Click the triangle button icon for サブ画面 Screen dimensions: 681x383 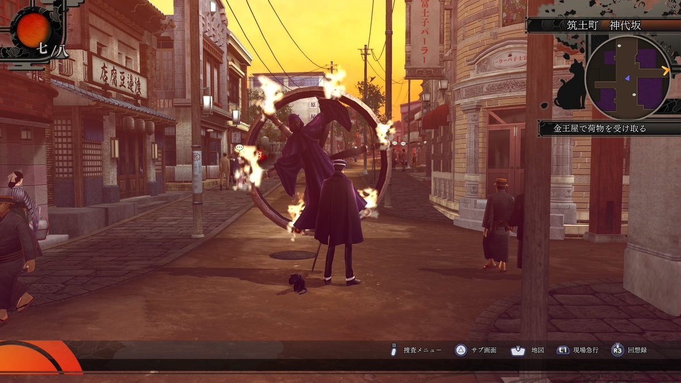461,350
